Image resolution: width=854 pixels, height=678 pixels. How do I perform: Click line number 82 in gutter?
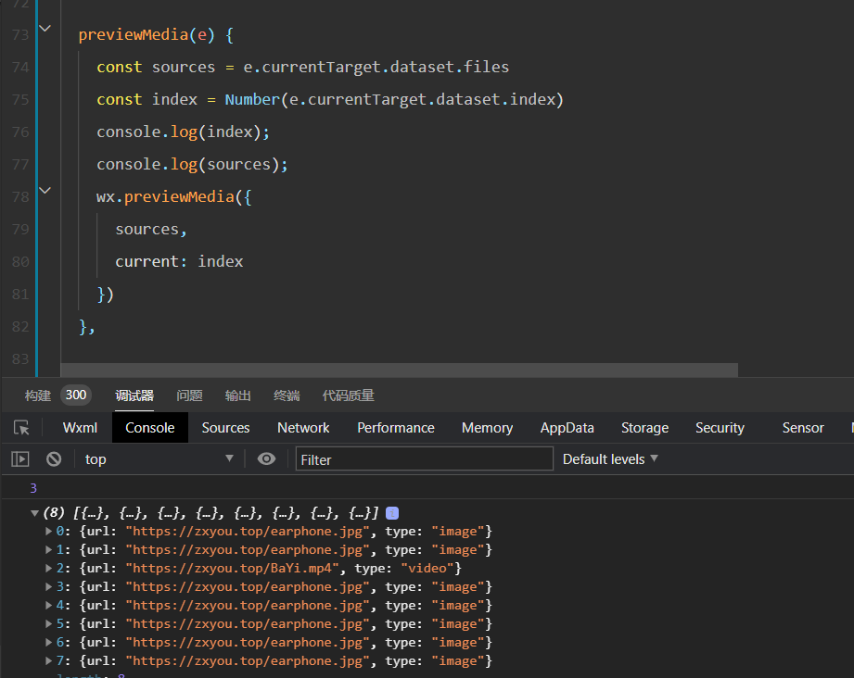(20, 326)
